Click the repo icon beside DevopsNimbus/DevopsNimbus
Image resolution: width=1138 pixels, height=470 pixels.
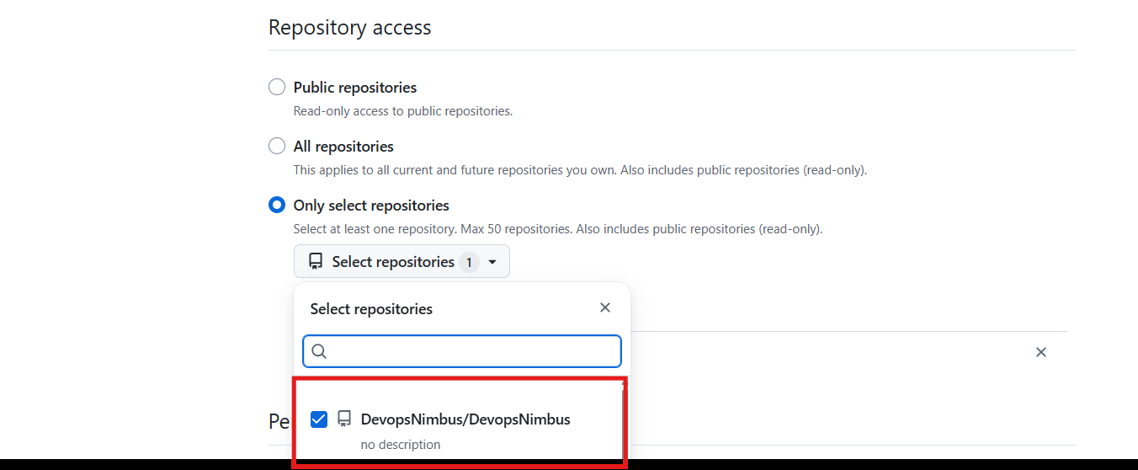point(344,419)
